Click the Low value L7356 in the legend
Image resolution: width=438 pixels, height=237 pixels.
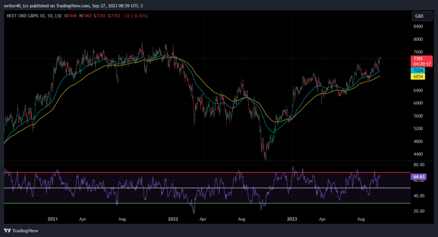coord(100,16)
